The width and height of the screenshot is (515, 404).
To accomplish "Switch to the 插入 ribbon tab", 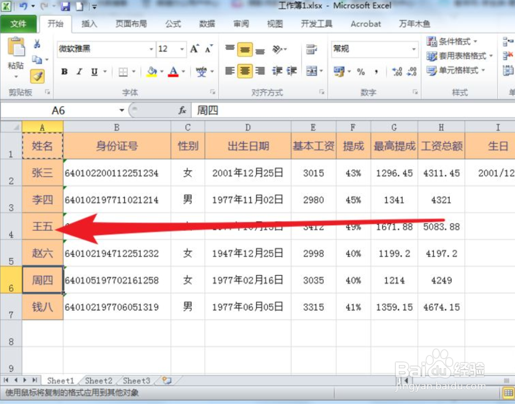I will (90, 24).
